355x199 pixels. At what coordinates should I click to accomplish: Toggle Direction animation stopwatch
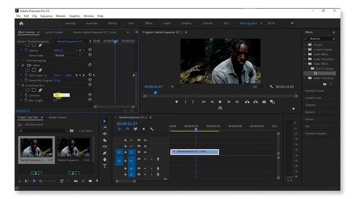point(26,95)
